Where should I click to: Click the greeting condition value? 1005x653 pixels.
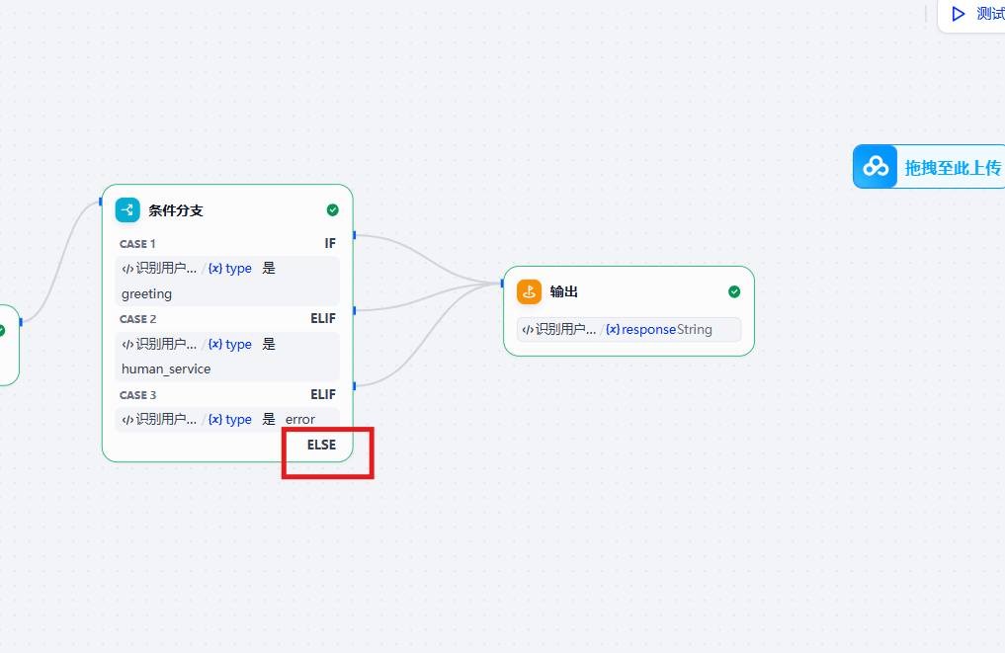coord(147,293)
